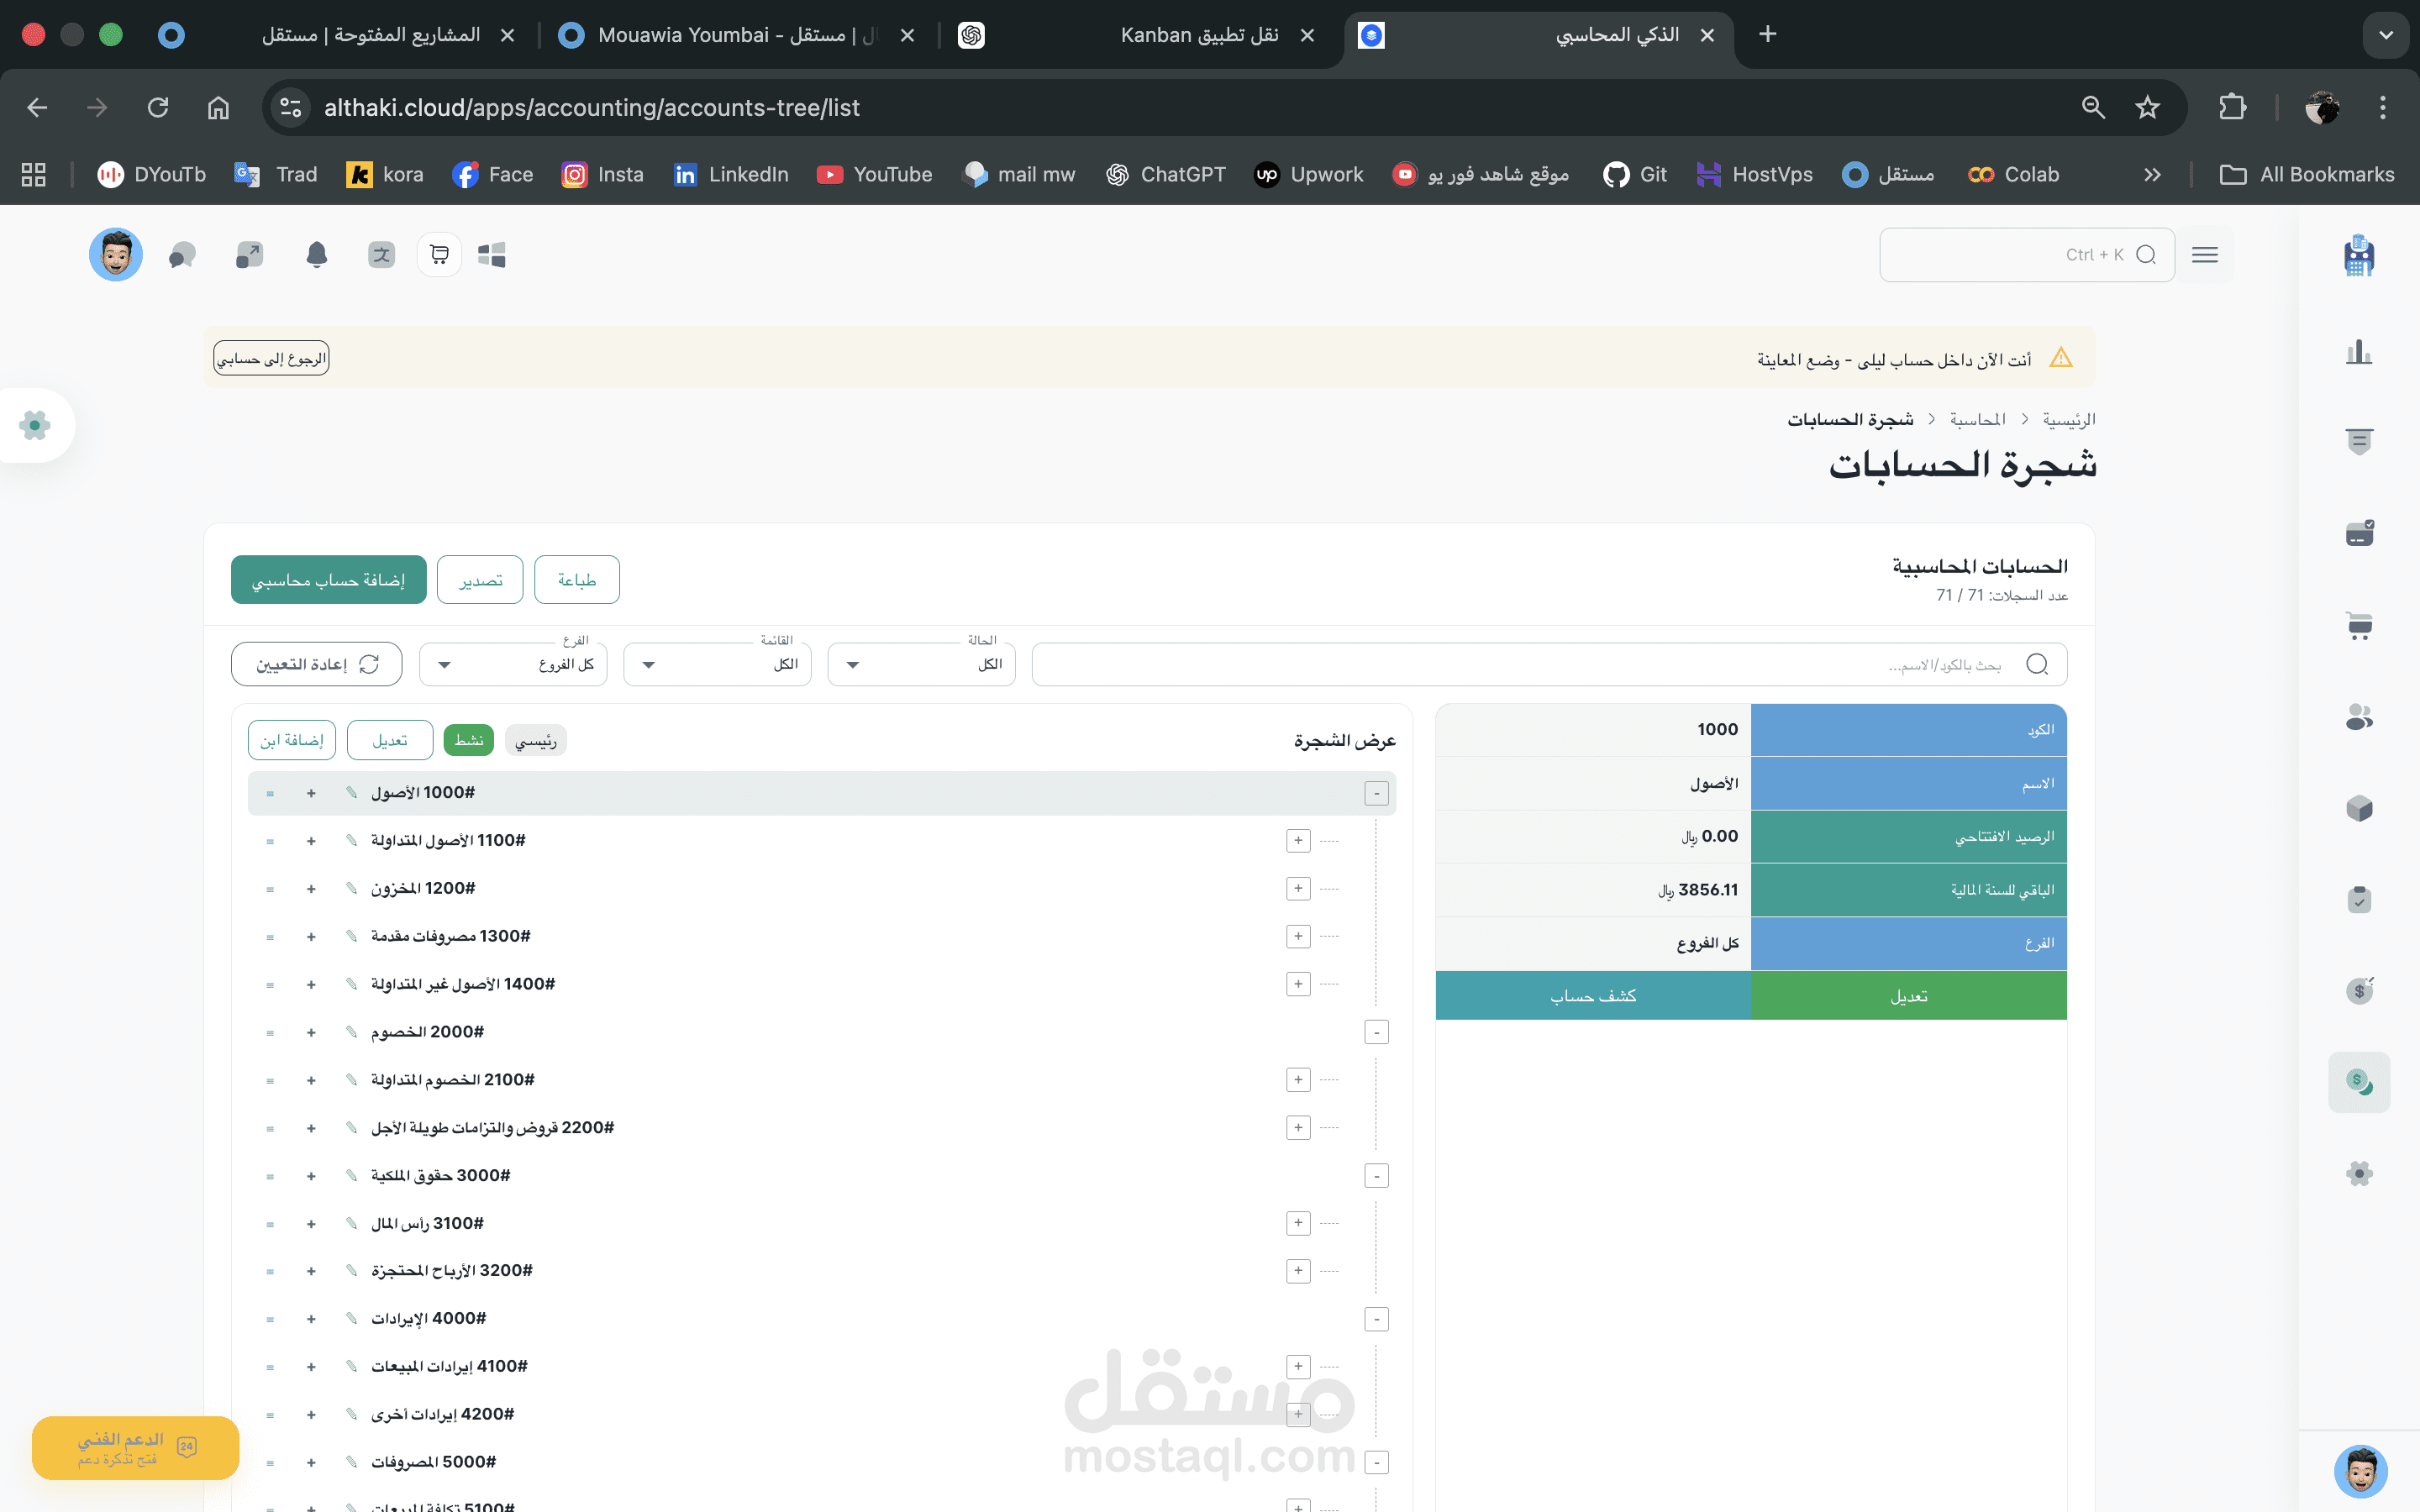Screen dimensions: 2420x1512
Task: Collapse the 2000 الخصوم tree node
Action: click(x=1376, y=1032)
